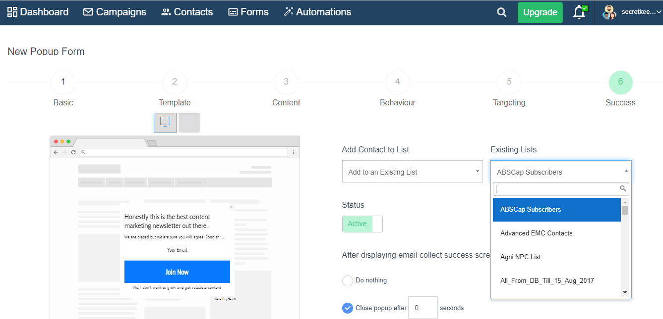663x319 pixels.
Task: Click the notification bell icon
Action: 579,12
